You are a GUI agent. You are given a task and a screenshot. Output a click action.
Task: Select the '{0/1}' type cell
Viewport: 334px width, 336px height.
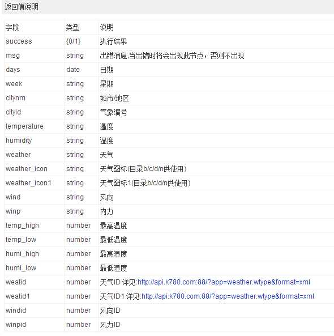point(73,41)
